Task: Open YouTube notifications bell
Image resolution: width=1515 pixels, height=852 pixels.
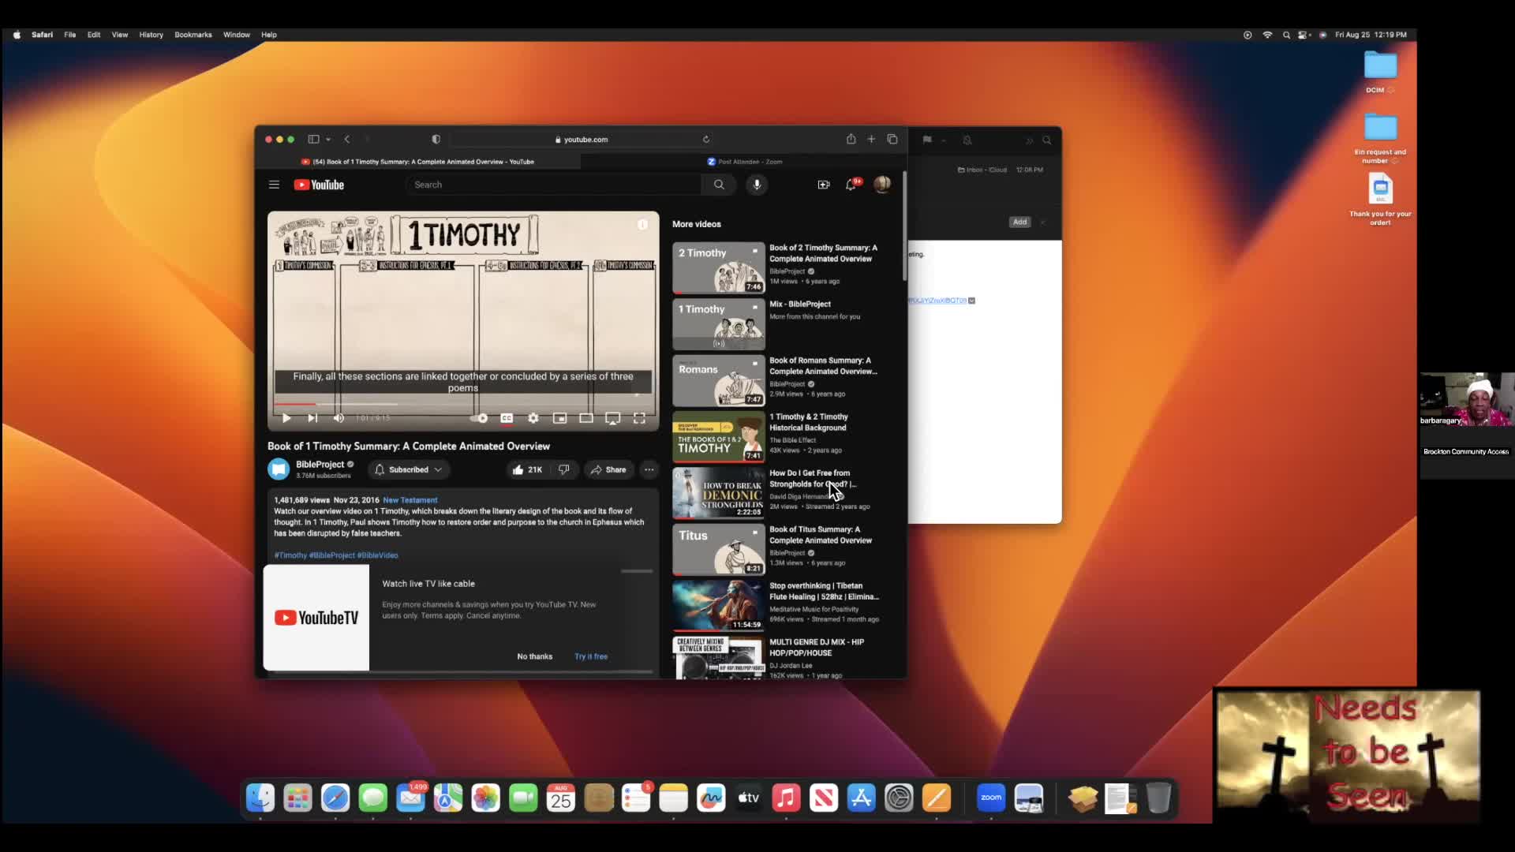Action: [x=851, y=185]
